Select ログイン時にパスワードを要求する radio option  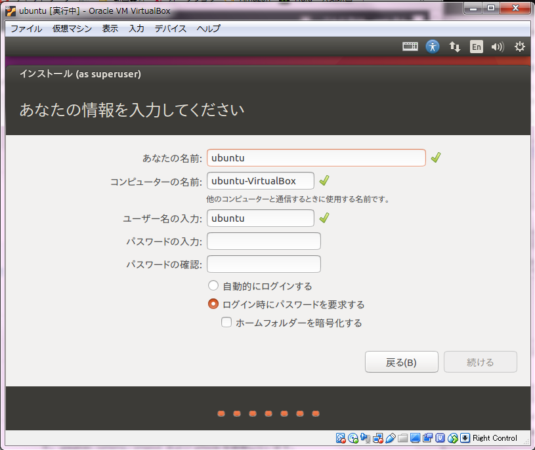pos(213,304)
